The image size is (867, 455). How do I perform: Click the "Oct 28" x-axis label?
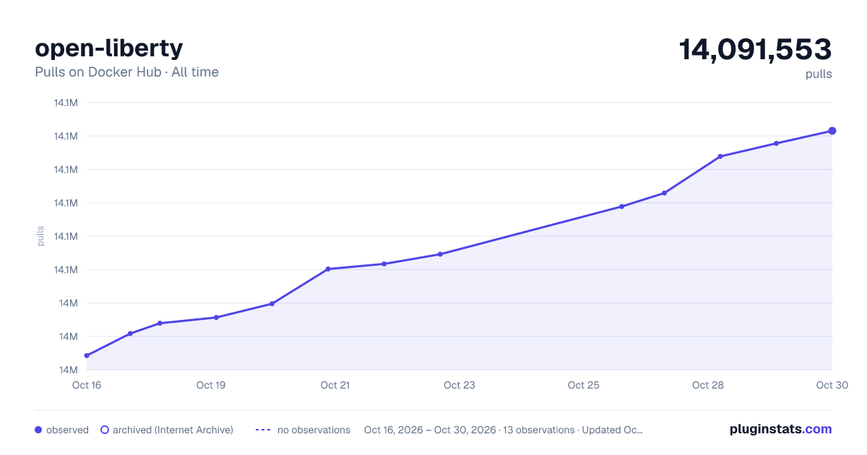708,385
